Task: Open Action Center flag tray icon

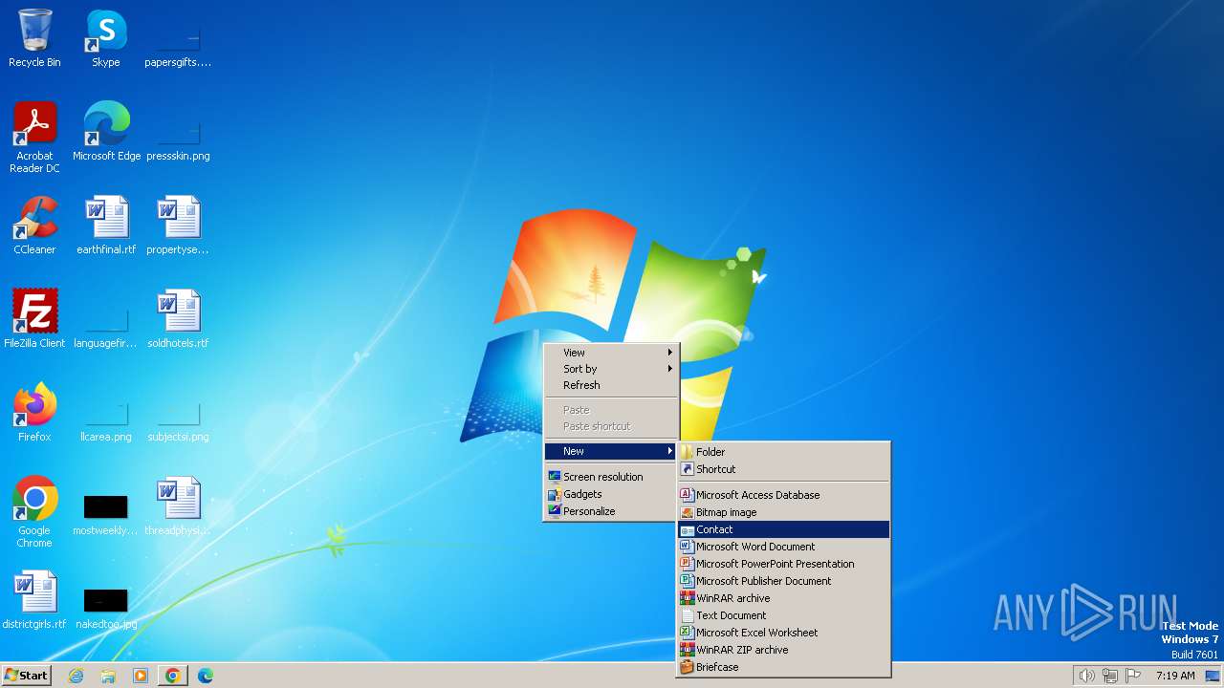Action: point(1134,676)
